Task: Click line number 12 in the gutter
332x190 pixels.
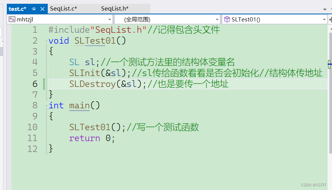Action: click(32, 149)
